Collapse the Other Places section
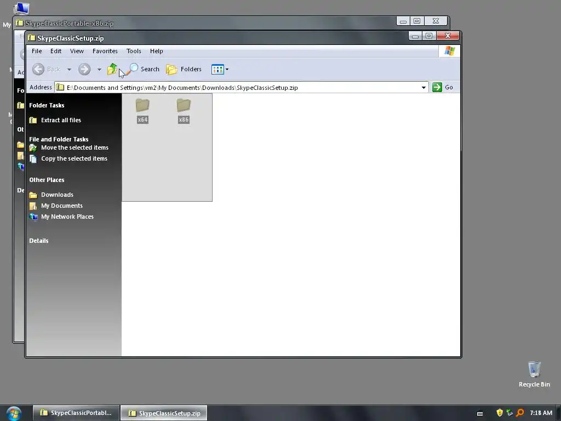The image size is (561, 421). coord(47,180)
